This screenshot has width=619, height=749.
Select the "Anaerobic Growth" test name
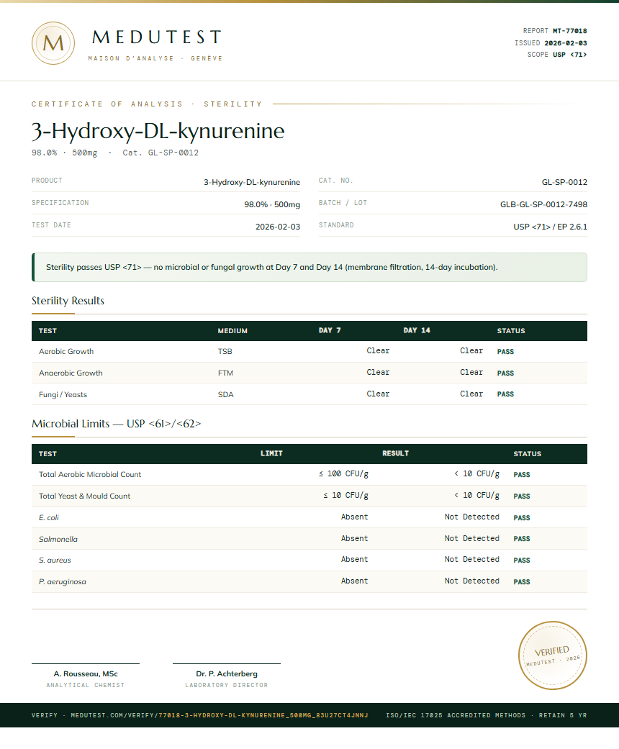coord(71,373)
